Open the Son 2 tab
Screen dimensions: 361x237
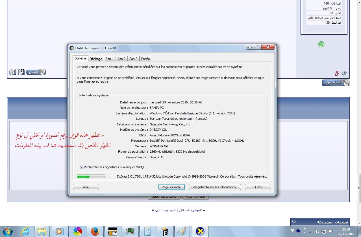coord(121,59)
